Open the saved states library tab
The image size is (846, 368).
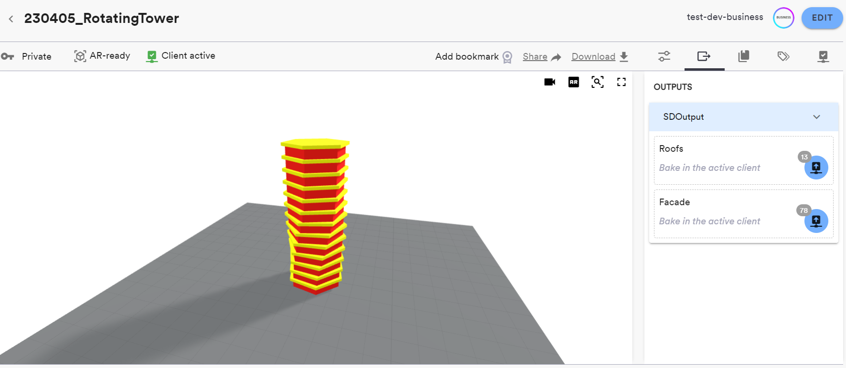tap(743, 56)
